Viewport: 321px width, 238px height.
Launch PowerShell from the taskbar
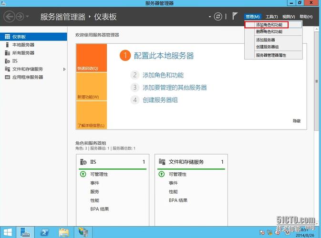45,232
